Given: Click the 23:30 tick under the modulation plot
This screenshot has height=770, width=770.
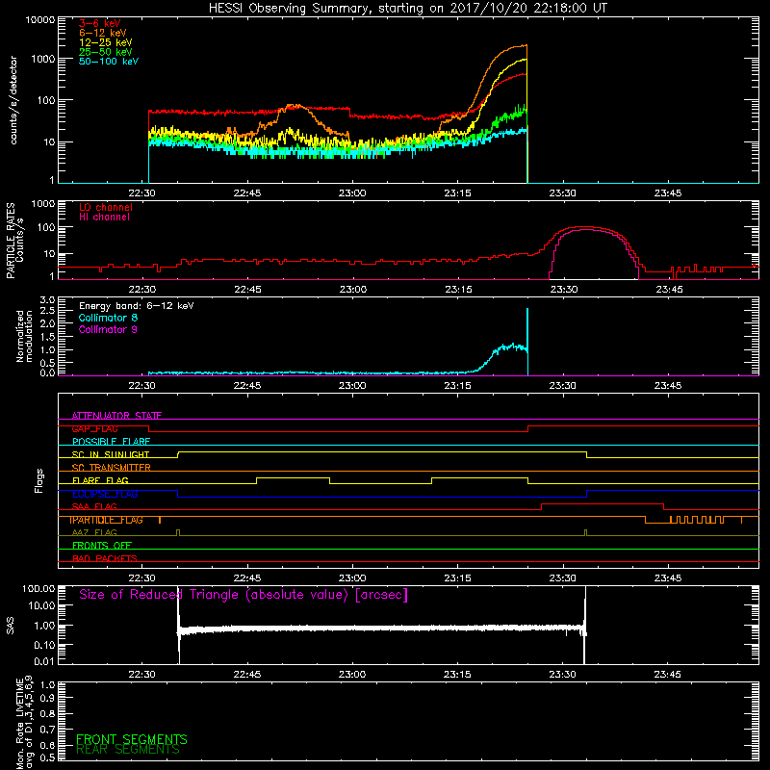Looking at the screenshot, I should [x=562, y=386].
